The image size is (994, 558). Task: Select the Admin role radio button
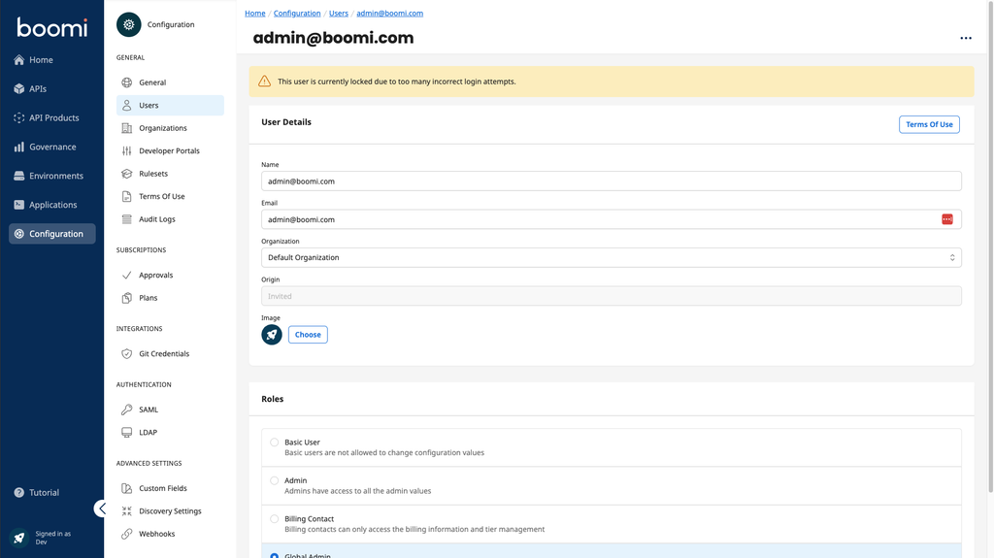point(275,480)
